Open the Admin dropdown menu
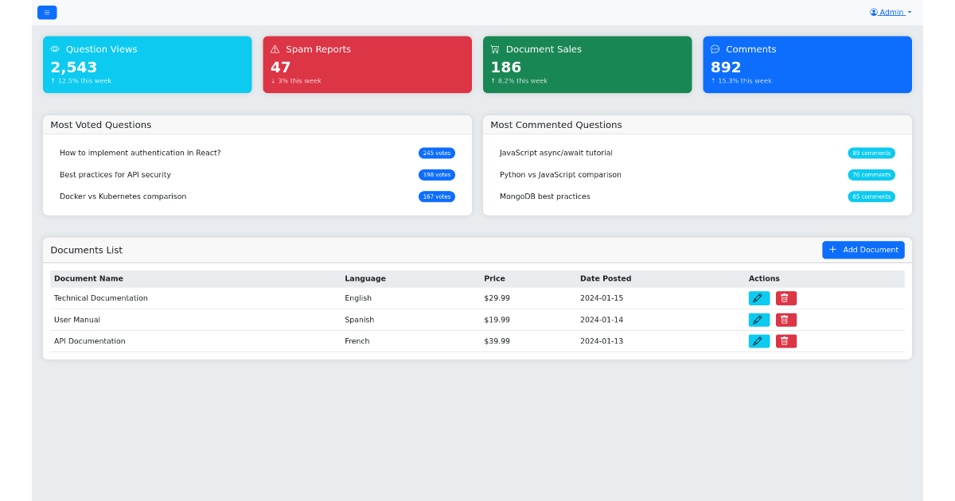Screen dimensions: 955x501 click(890, 11)
